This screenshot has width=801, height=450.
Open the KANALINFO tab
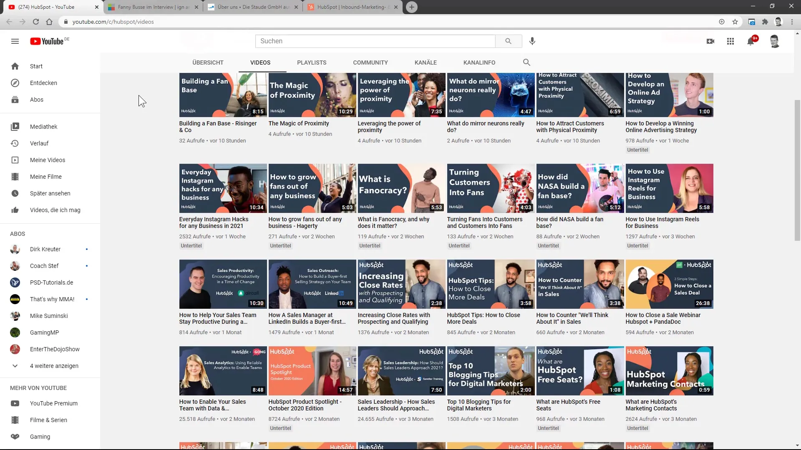pos(479,62)
